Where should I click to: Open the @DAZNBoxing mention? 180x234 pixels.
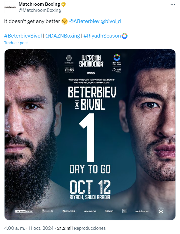pyautogui.click(x=63, y=36)
